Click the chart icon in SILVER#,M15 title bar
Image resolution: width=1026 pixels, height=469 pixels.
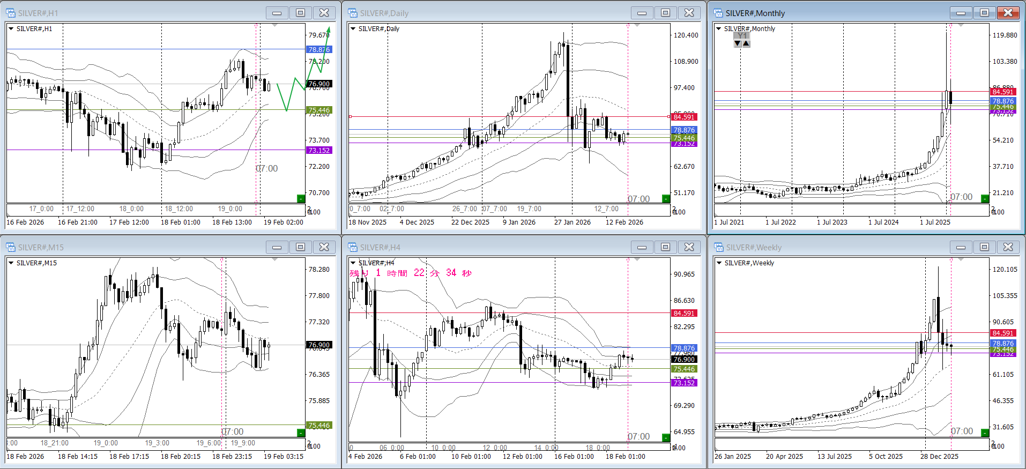[x=10, y=247]
